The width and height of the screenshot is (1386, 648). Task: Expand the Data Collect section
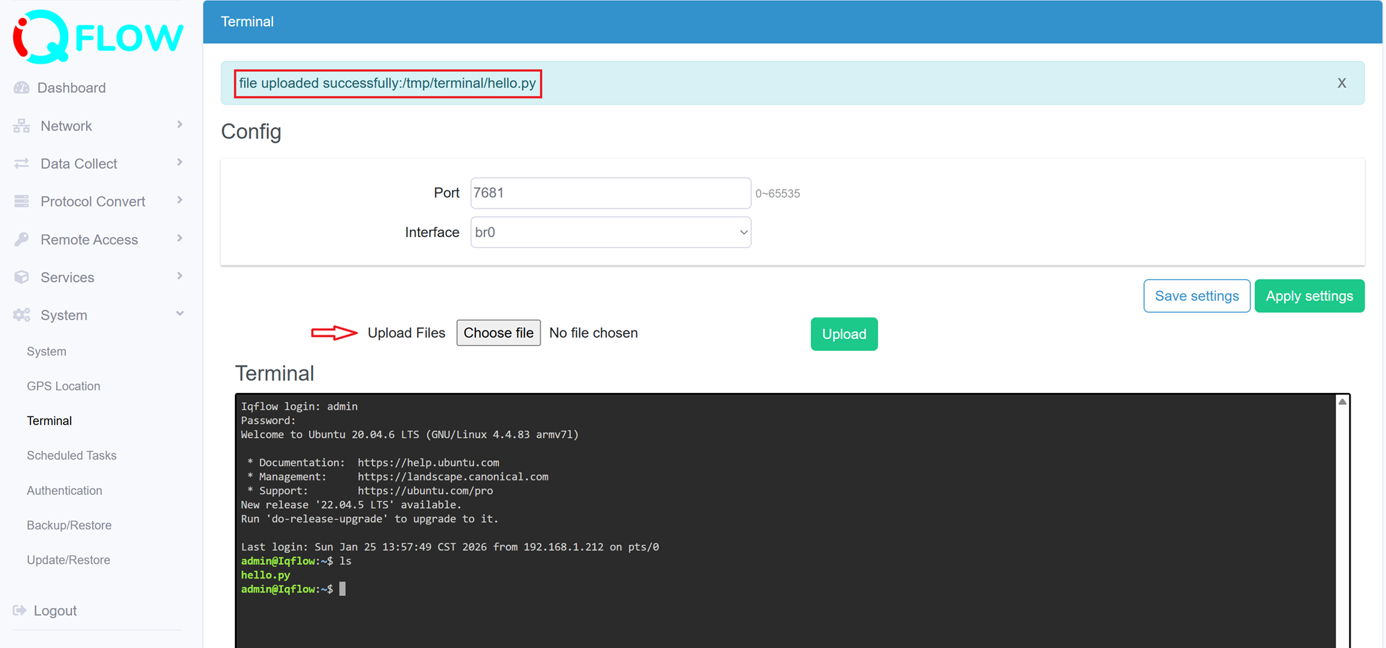179,162
